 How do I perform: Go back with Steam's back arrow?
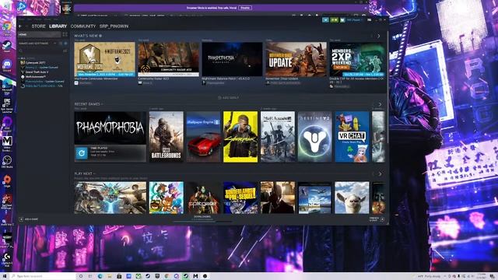(x=21, y=26)
